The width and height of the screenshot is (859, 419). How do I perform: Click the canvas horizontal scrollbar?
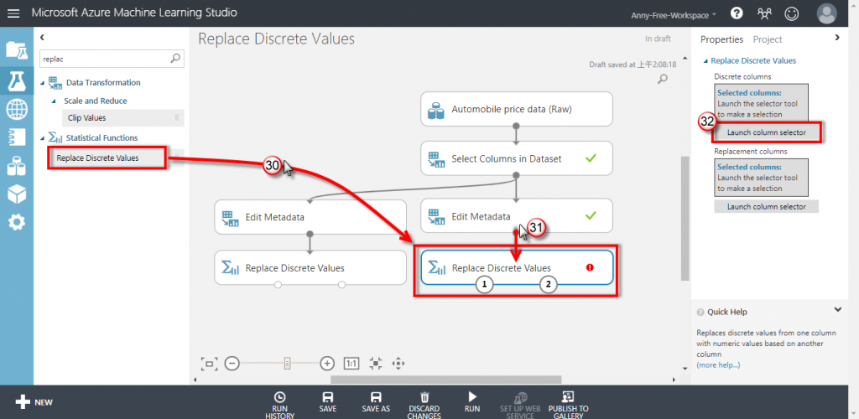pyautogui.click(x=446, y=379)
